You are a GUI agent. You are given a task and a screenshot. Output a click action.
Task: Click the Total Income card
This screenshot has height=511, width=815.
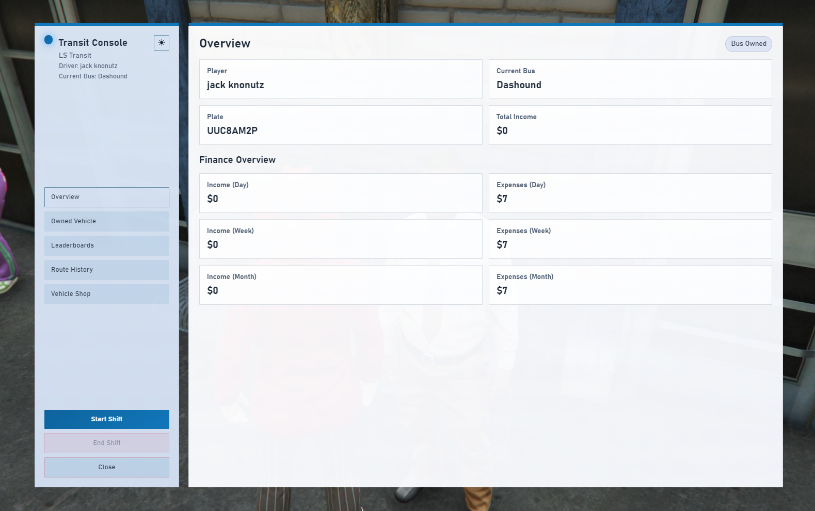click(x=630, y=125)
